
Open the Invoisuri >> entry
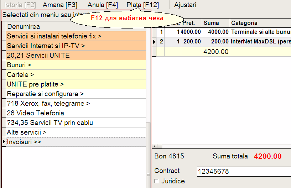click(x=76, y=142)
